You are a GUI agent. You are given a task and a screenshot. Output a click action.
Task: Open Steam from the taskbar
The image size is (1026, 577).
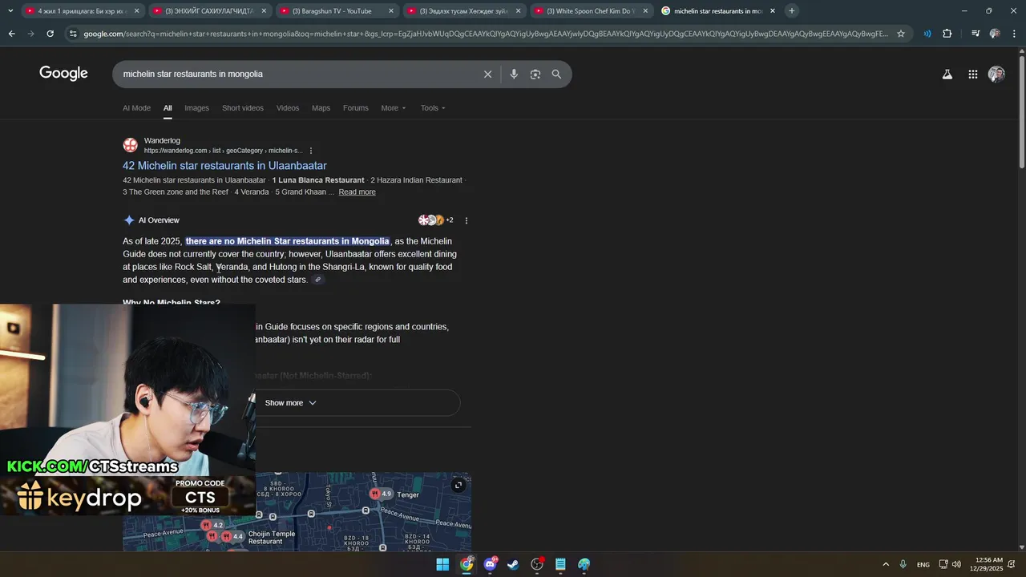pyautogui.click(x=513, y=564)
